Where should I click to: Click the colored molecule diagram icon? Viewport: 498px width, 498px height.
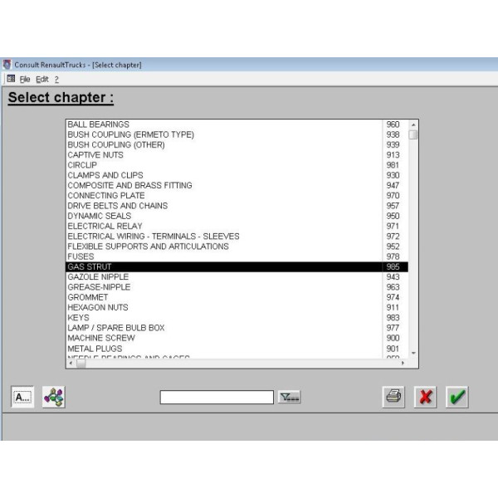point(53,397)
